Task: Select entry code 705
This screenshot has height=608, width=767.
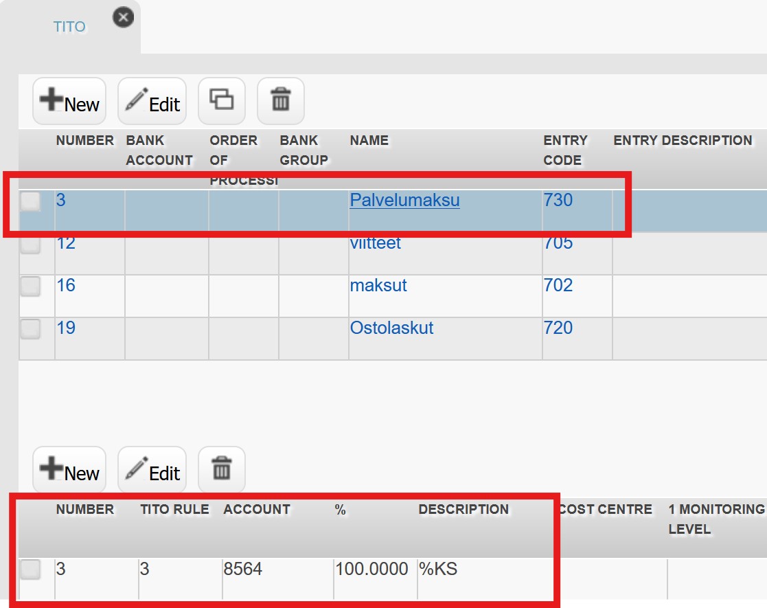Action: [558, 243]
